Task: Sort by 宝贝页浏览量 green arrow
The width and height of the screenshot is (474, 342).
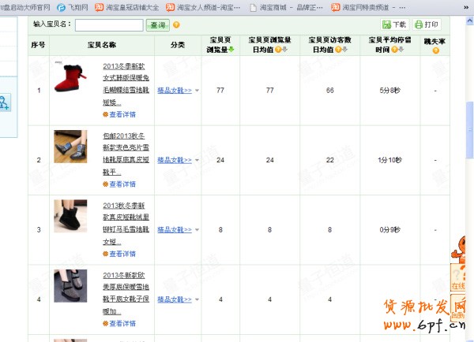Action: point(232,50)
